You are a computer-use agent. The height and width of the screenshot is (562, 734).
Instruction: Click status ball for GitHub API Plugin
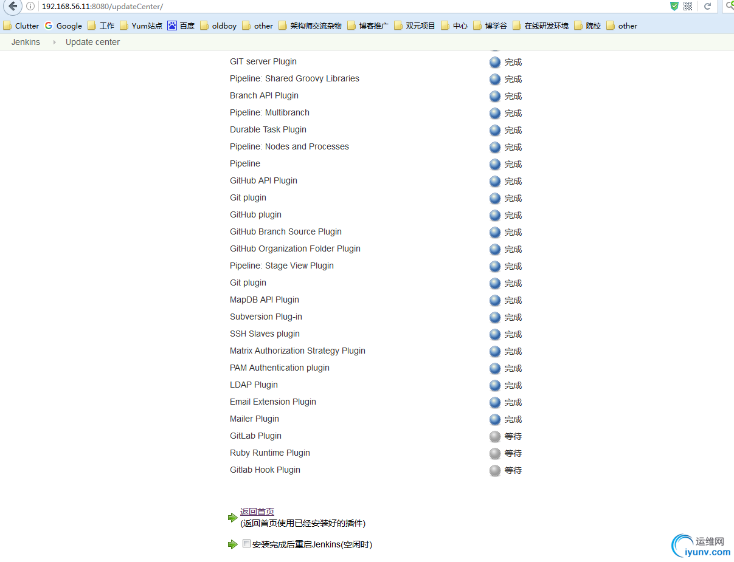tap(495, 181)
